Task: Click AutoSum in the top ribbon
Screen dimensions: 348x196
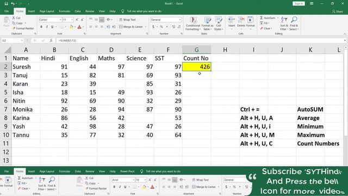Action: coord(267,18)
